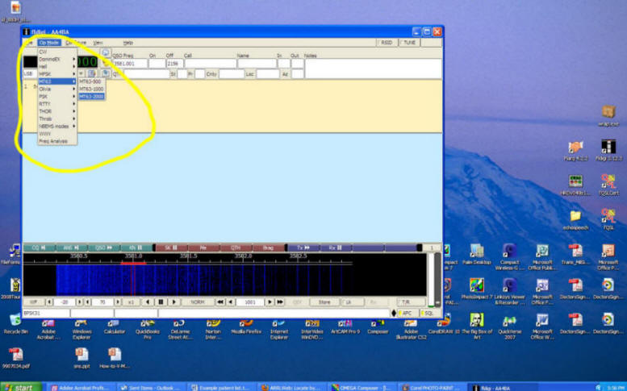Expand the Olivia submenu
The width and height of the screenshot is (627, 391).
tap(57, 89)
